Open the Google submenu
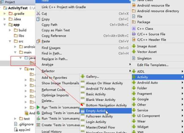 tap(158, 99)
